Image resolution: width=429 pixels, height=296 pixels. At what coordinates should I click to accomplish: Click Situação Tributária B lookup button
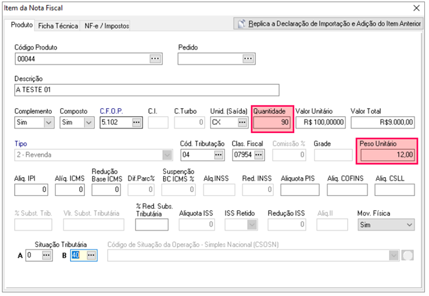91,255
